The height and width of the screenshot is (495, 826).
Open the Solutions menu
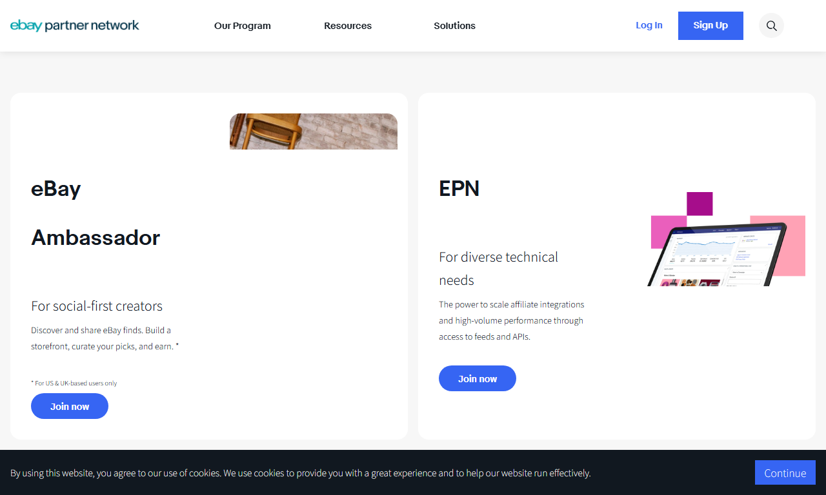[x=454, y=26]
